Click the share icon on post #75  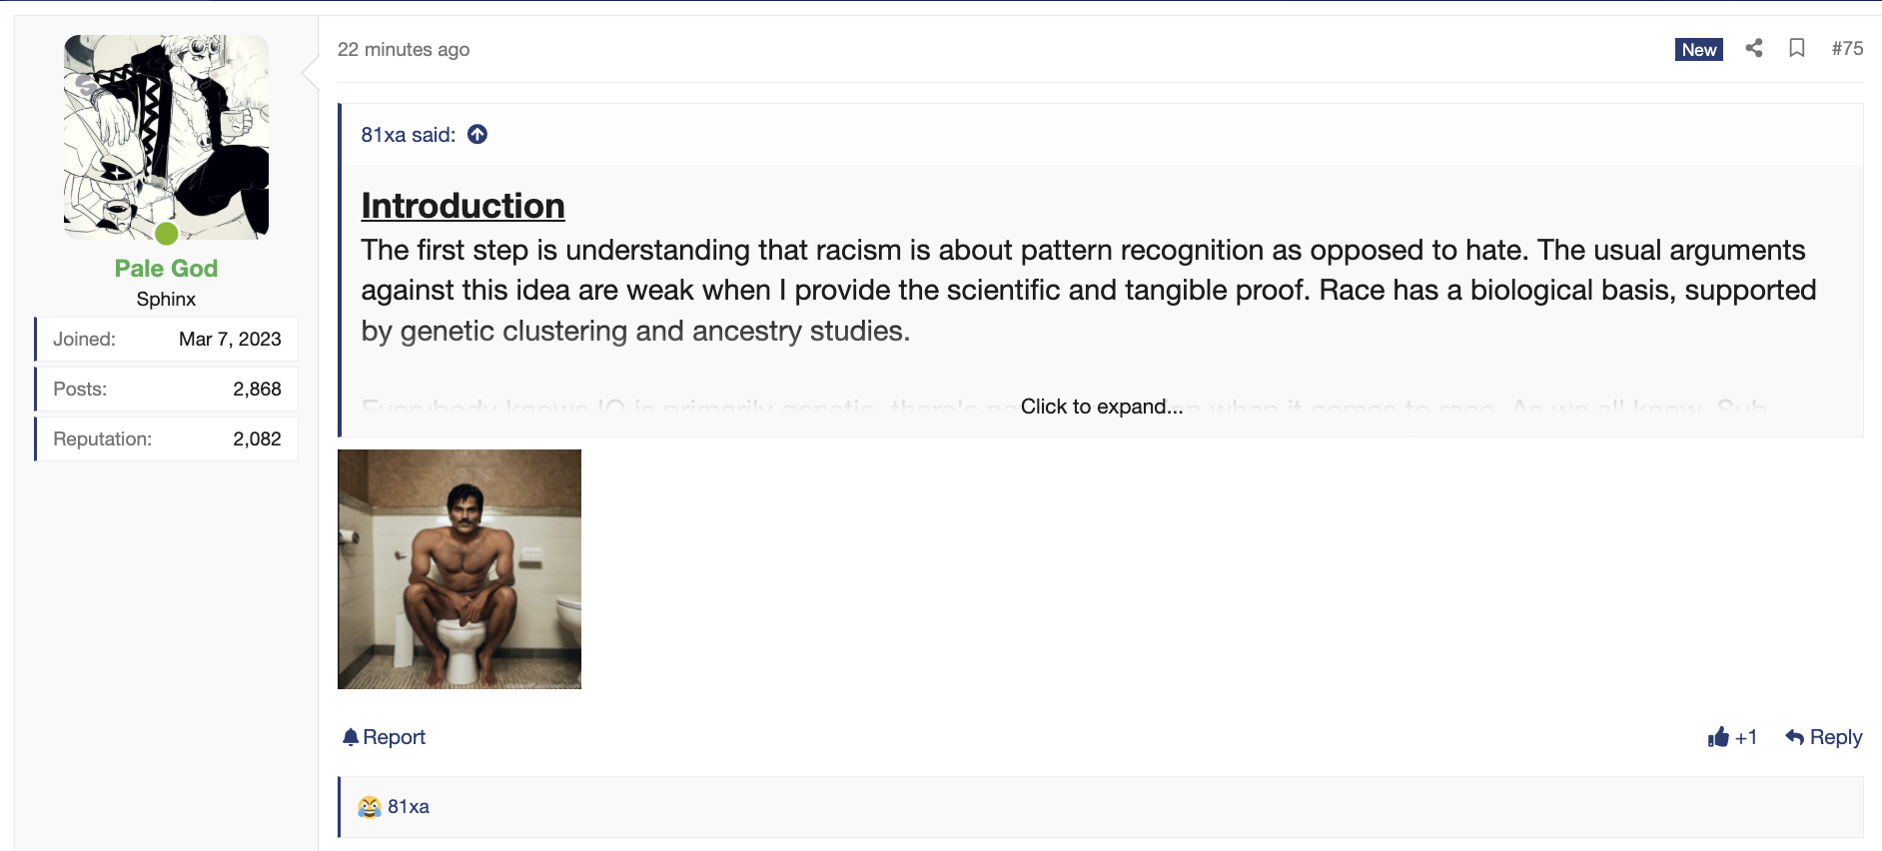pyautogui.click(x=1754, y=48)
